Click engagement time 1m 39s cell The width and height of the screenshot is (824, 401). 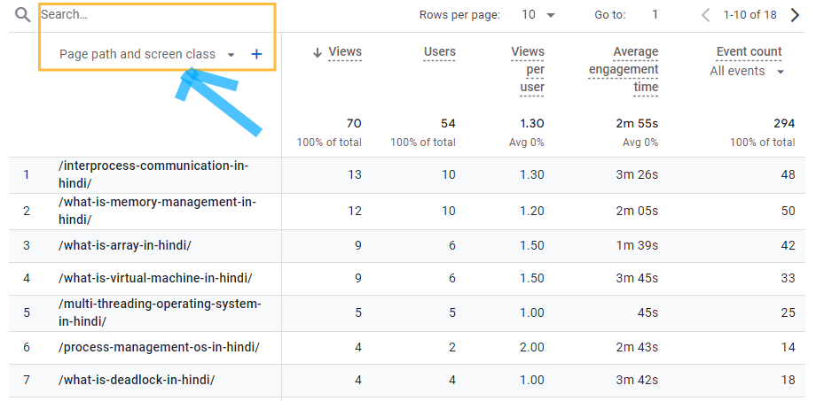[637, 245]
